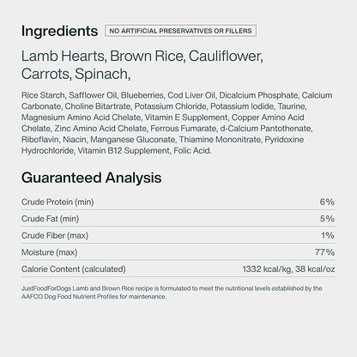Click the 77% moisture value
Image resolution: width=357 pixels, height=357 pixels.
click(x=324, y=252)
